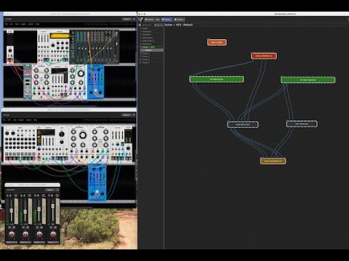
Task: Open dropdown beside Bypass in upper VCV window
Action: coord(134,19)
